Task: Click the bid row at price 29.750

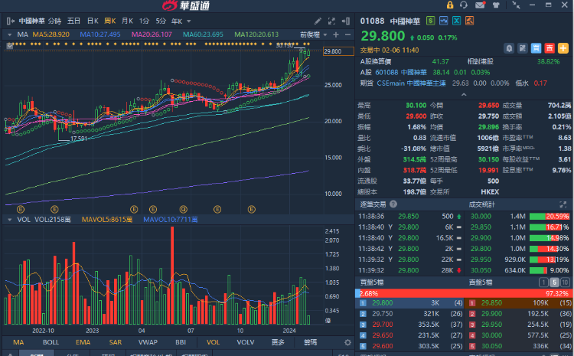Action: point(410,314)
